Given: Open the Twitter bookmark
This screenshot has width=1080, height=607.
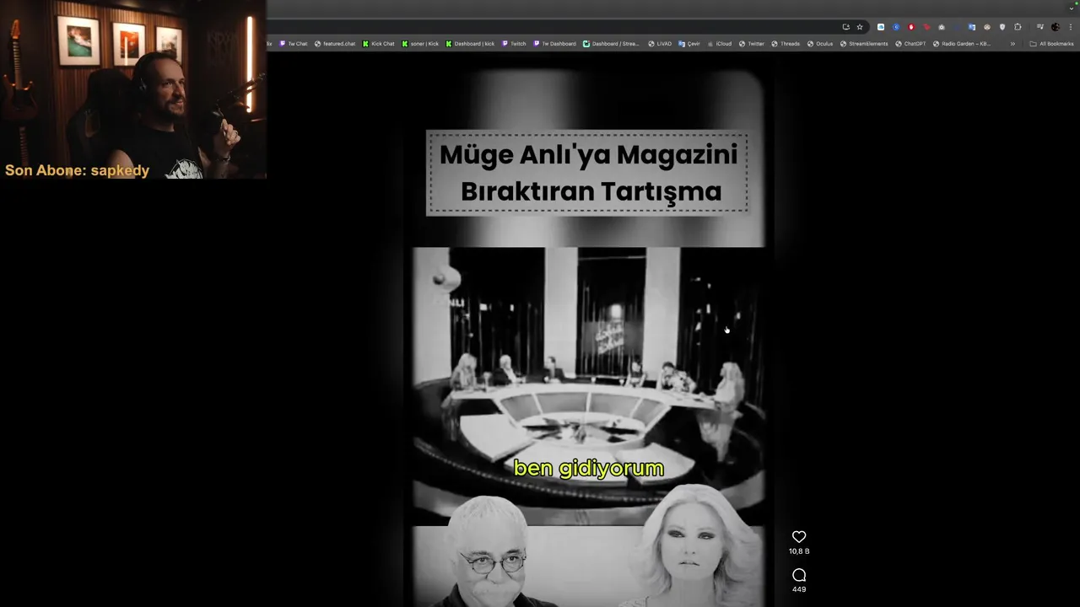Looking at the screenshot, I should (x=751, y=44).
